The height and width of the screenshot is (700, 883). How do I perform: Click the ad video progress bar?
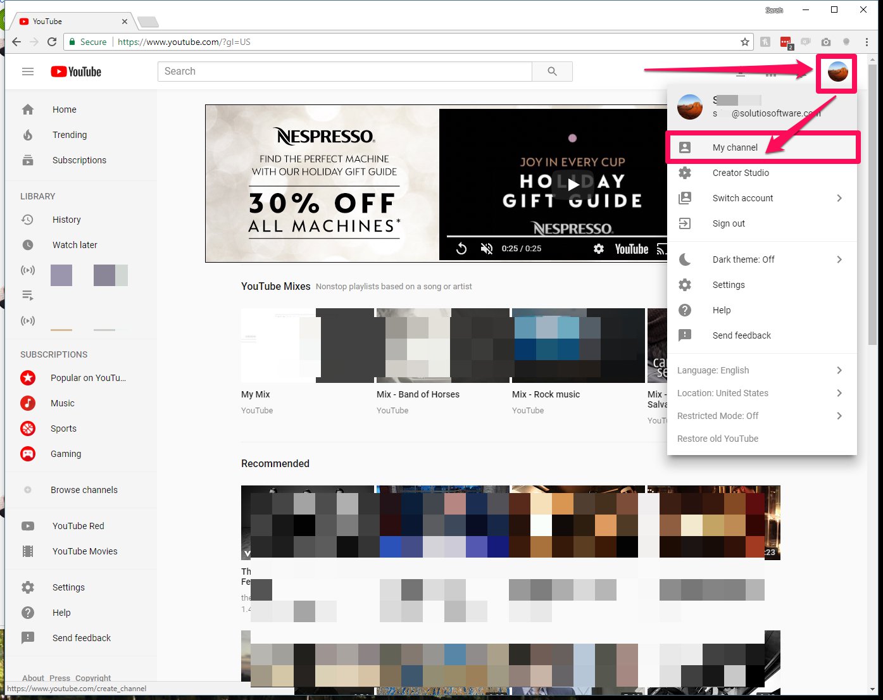coord(557,236)
